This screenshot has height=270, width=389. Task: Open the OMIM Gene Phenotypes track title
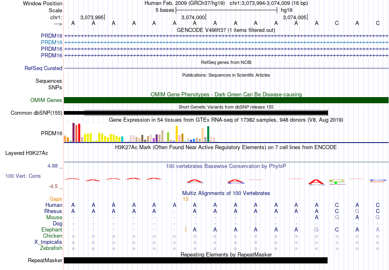(226, 95)
